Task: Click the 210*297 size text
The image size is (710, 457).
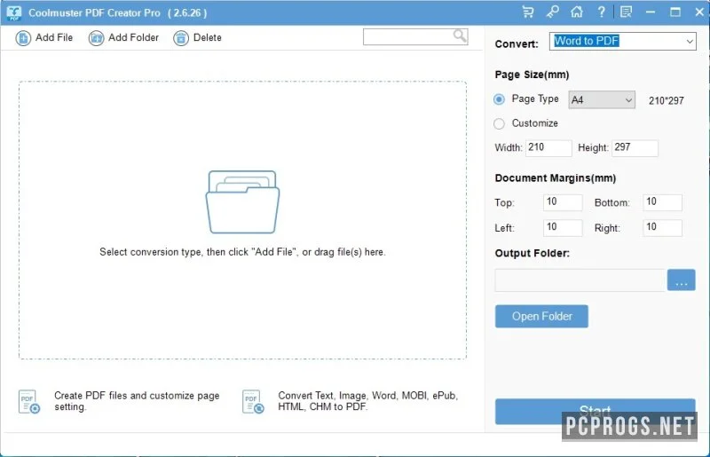Action: click(x=667, y=100)
